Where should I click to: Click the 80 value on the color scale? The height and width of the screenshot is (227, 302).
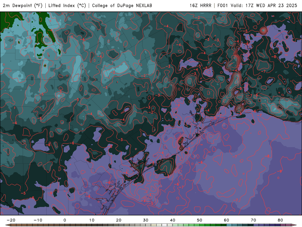click(280, 220)
